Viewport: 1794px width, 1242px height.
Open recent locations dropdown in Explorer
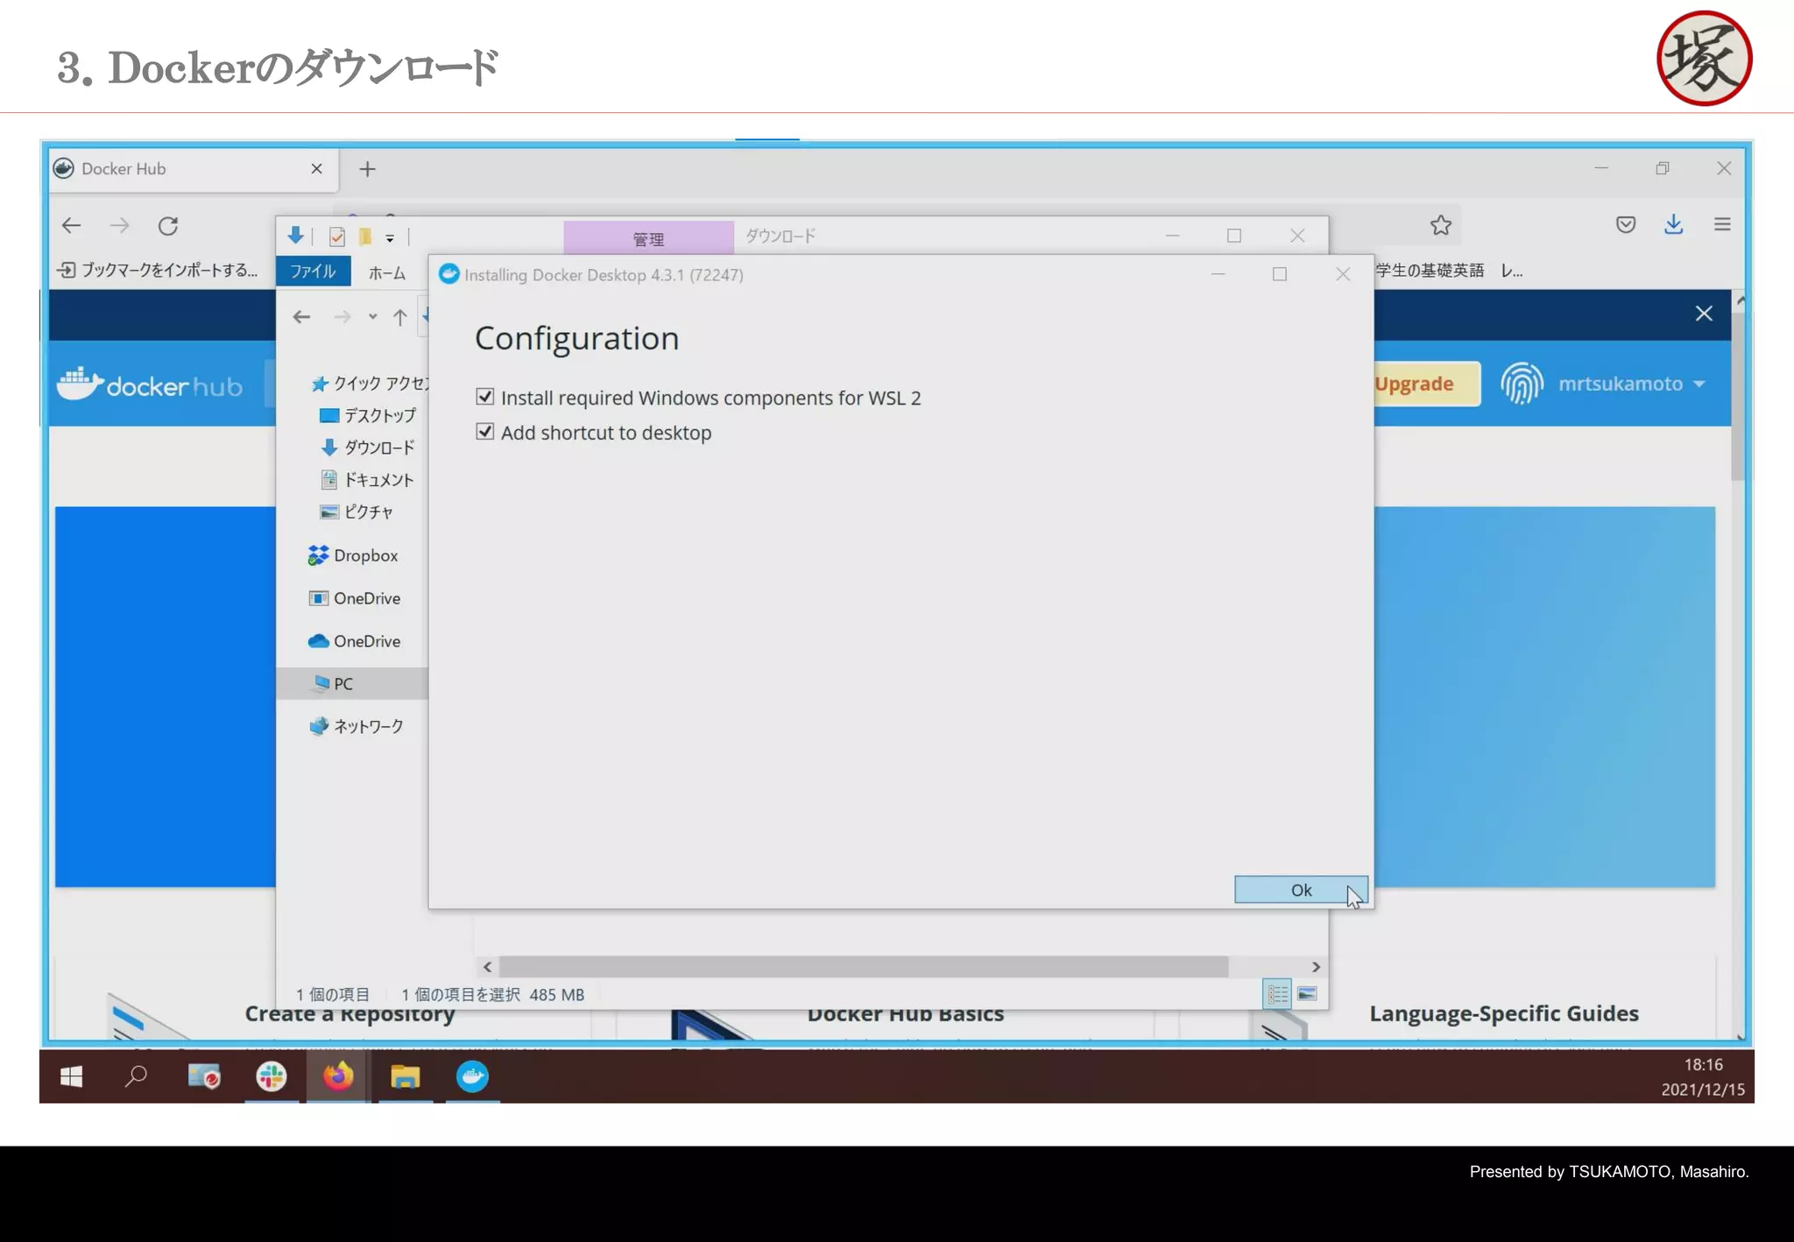(372, 317)
